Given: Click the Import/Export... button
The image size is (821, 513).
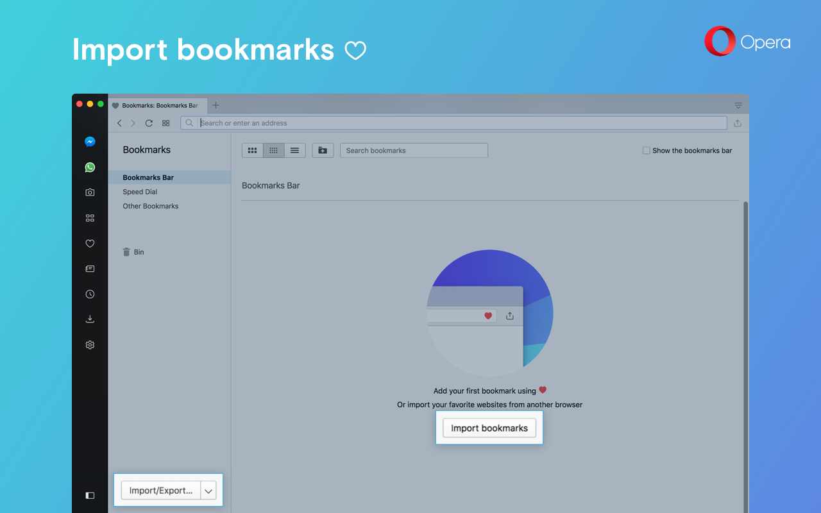Looking at the screenshot, I should coord(161,491).
